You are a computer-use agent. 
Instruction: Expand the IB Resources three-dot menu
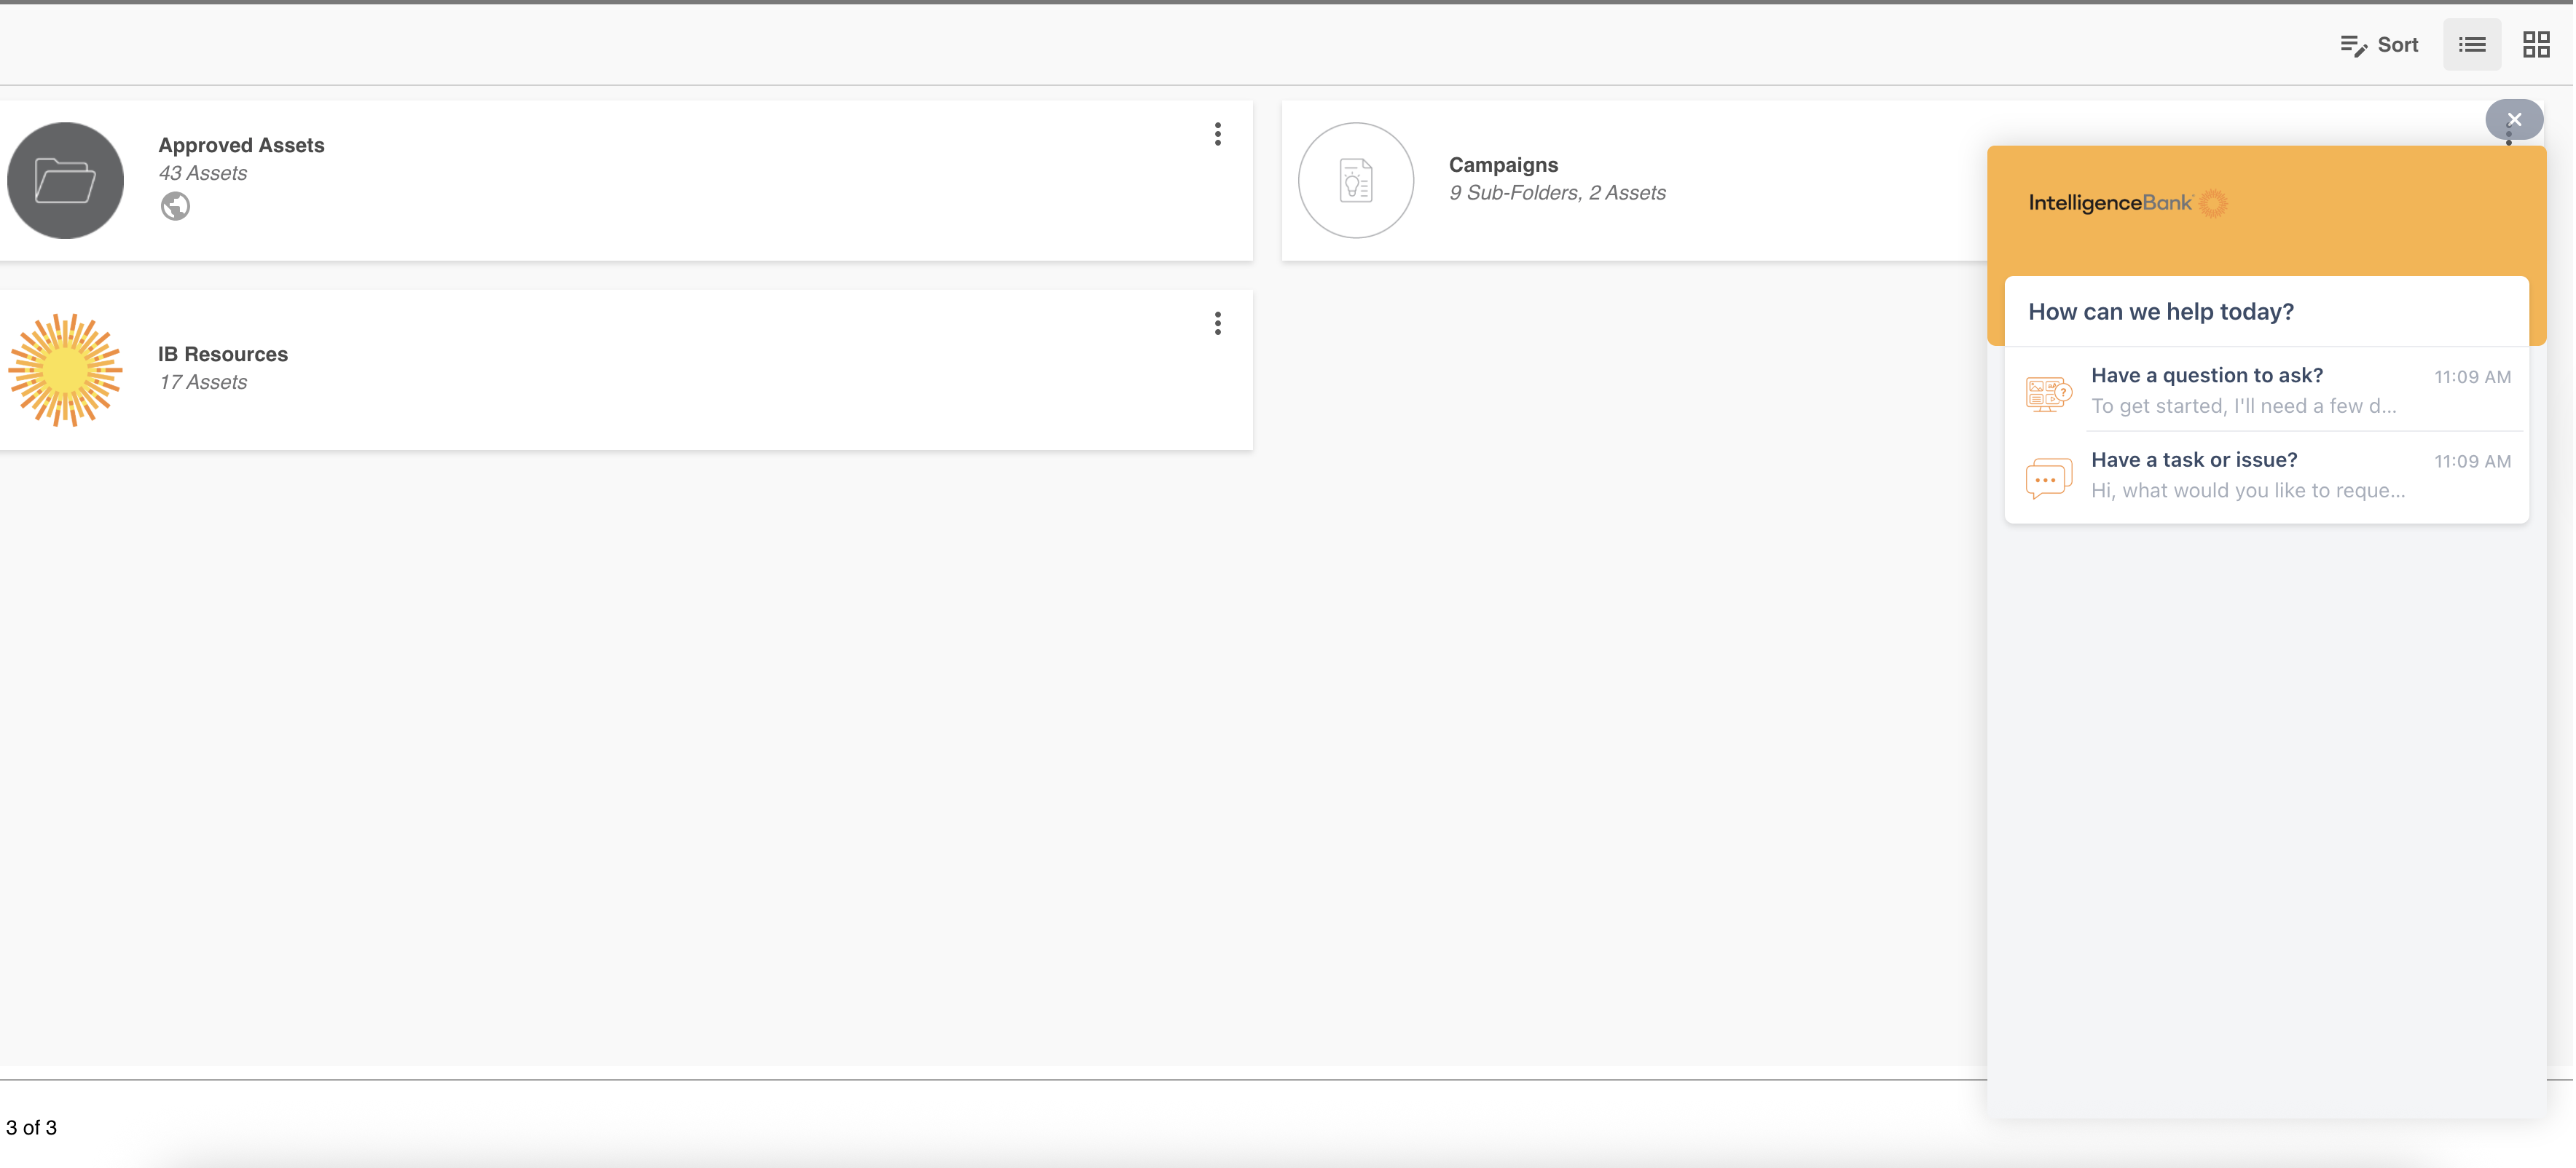tap(1217, 324)
